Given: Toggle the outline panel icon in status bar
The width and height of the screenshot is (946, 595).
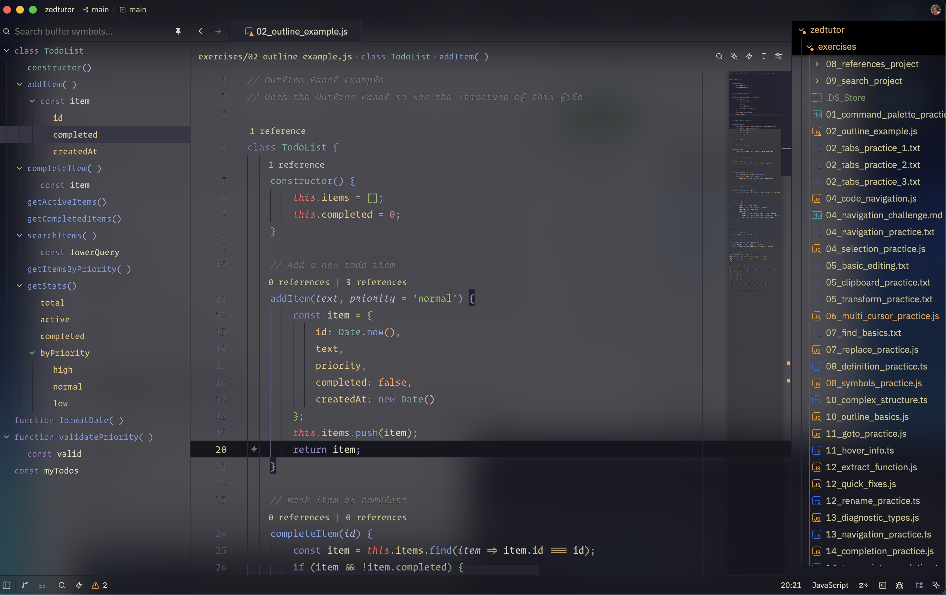Looking at the screenshot, I should coord(42,585).
